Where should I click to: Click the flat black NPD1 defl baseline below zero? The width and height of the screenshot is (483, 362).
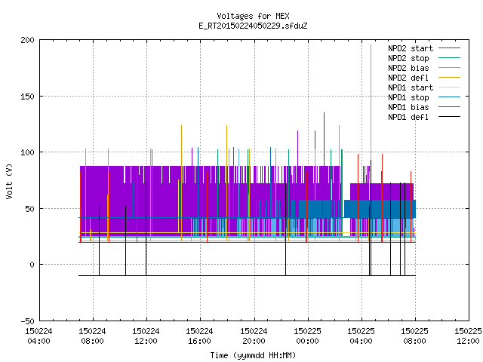[247, 275]
